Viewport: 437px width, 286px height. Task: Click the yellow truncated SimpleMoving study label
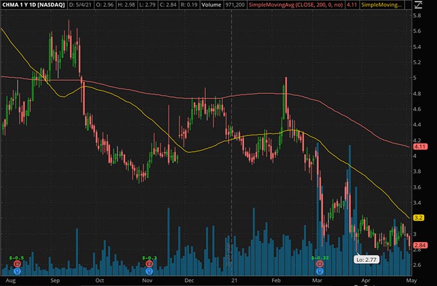pyautogui.click(x=383, y=5)
